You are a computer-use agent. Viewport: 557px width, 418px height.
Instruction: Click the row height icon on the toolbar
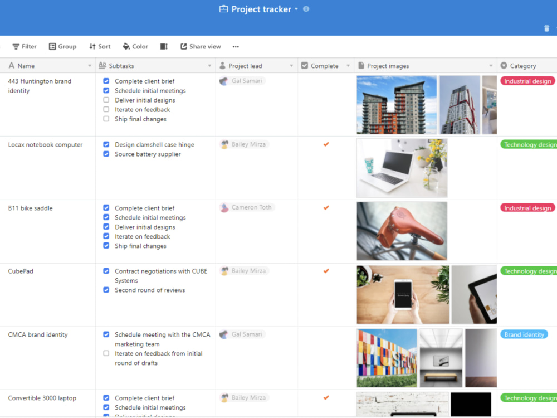pyautogui.click(x=163, y=46)
